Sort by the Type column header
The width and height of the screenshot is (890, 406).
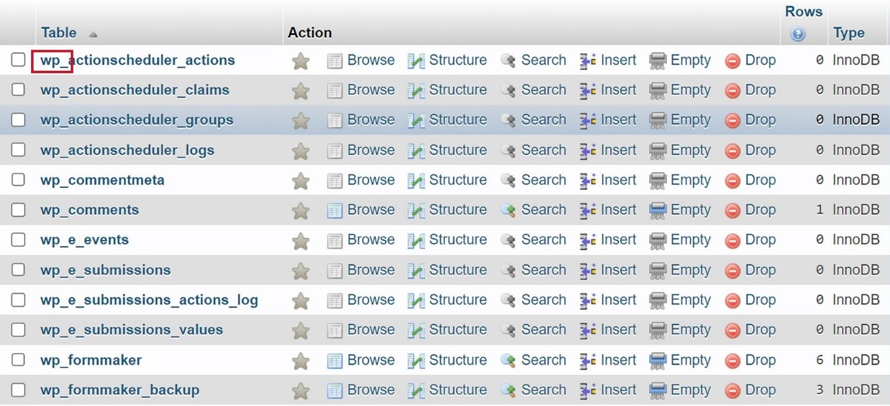849,33
